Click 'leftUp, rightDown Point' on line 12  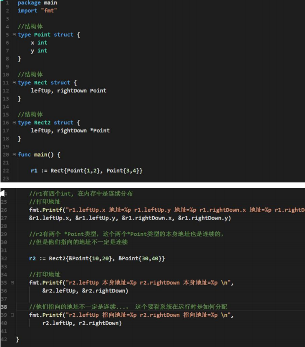click(69, 91)
